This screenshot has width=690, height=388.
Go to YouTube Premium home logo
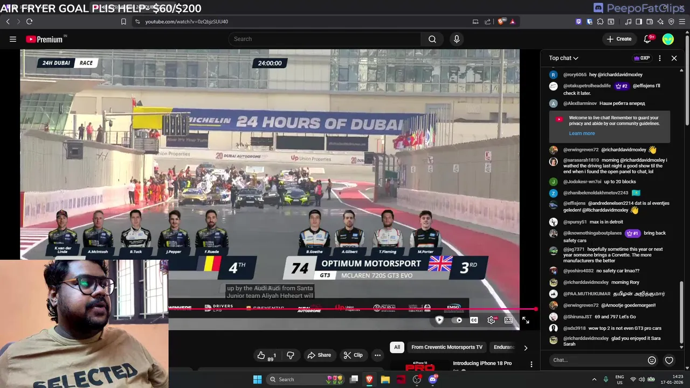pyautogui.click(x=45, y=39)
